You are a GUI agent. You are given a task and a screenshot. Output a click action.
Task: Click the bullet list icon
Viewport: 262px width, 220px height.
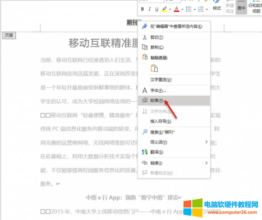[189, 9]
